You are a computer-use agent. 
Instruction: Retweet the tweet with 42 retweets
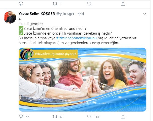coord(55,116)
